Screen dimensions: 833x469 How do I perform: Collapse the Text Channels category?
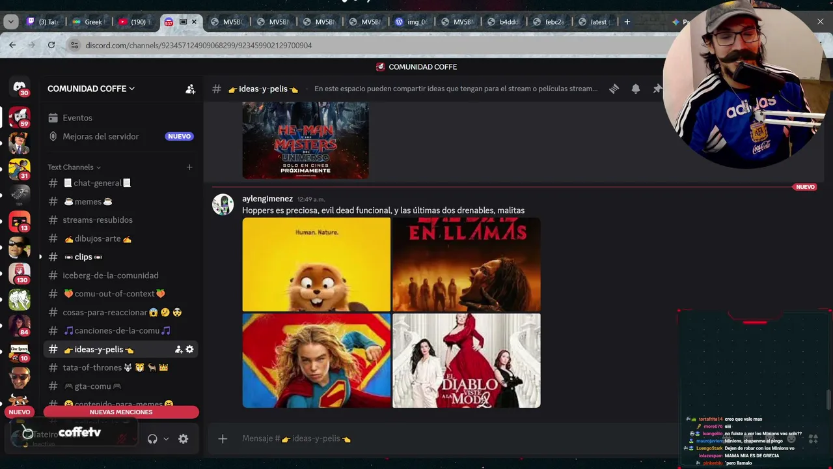[74, 167]
